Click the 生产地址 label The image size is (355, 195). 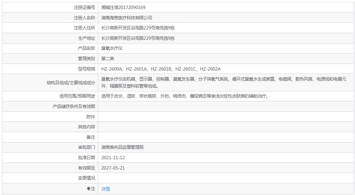point(86,38)
